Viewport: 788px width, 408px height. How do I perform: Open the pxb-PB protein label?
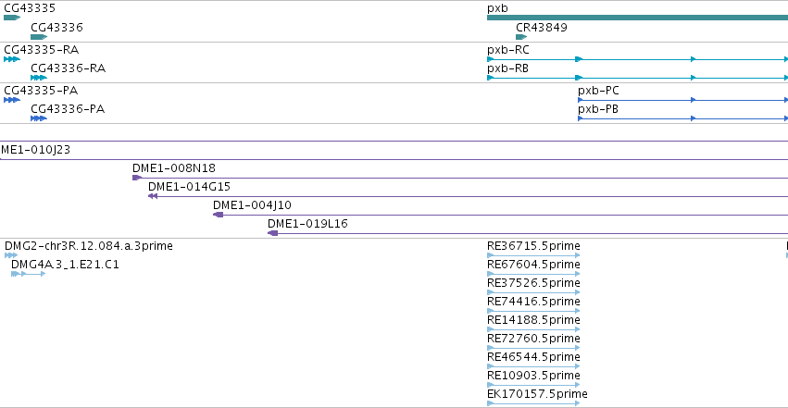pyautogui.click(x=598, y=109)
